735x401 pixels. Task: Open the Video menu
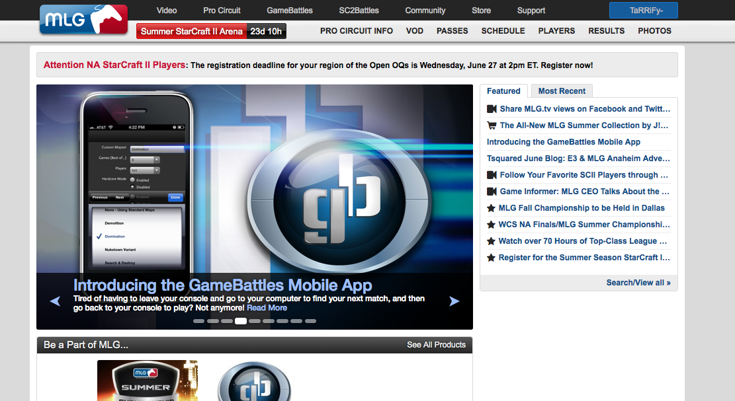click(167, 11)
